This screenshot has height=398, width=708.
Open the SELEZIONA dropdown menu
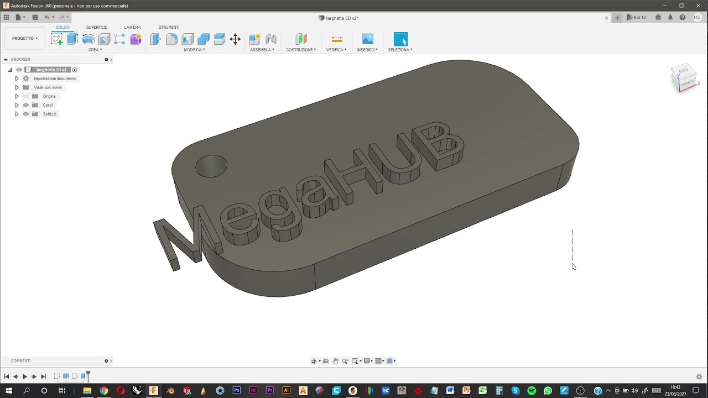[x=400, y=50]
